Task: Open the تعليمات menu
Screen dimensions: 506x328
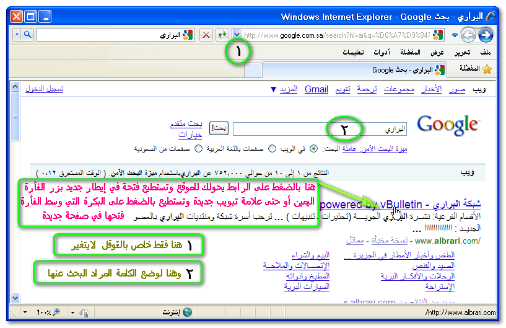Action: 353,52
